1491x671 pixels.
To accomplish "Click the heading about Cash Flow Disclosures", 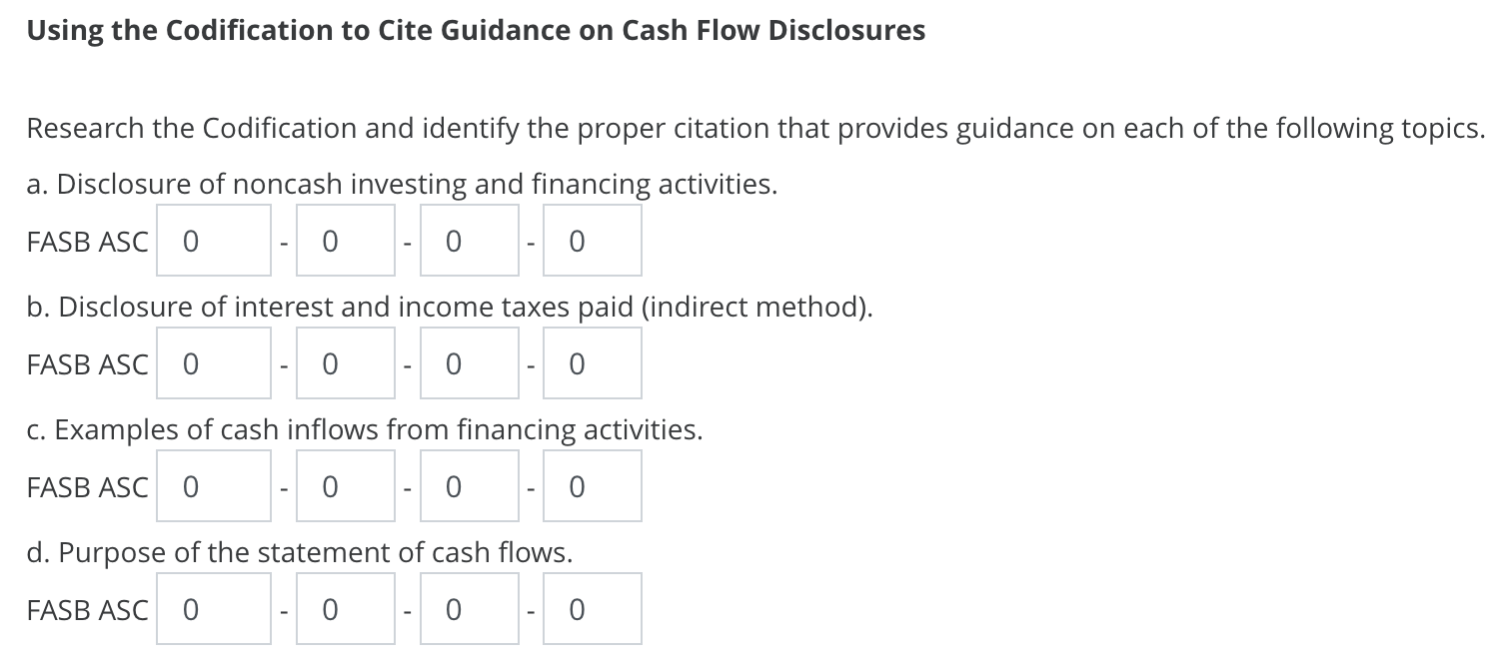I will tap(476, 30).
